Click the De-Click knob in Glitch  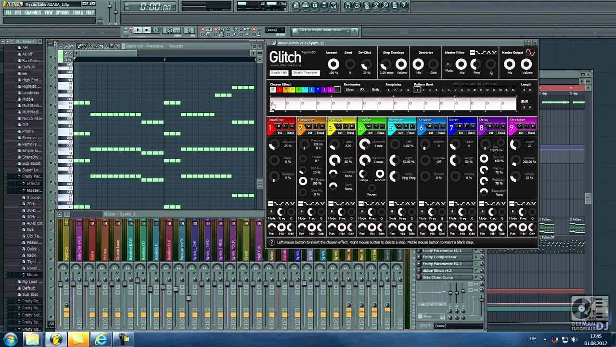click(367, 64)
